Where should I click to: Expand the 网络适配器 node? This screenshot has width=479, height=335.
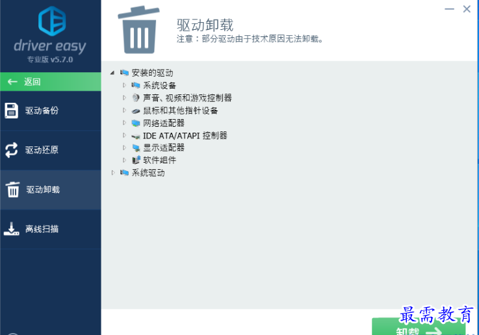click(x=124, y=122)
